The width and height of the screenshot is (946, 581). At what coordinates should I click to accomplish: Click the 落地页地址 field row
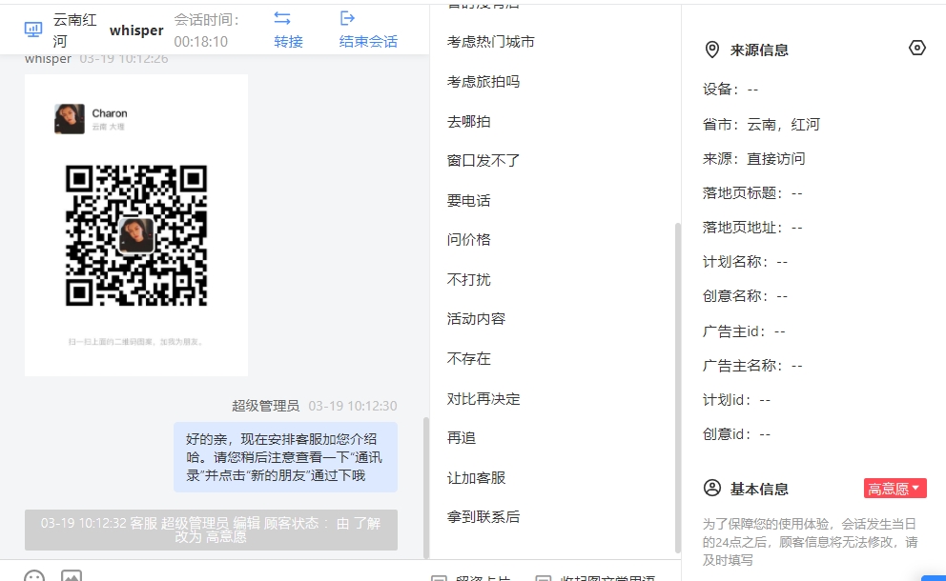coord(752,228)
